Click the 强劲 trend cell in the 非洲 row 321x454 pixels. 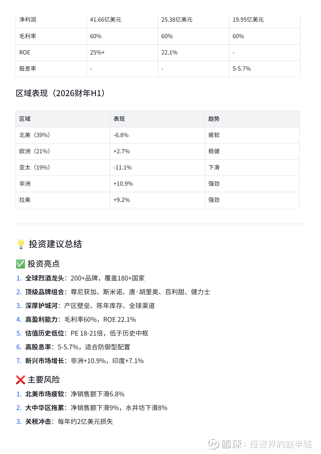point(214,184)
